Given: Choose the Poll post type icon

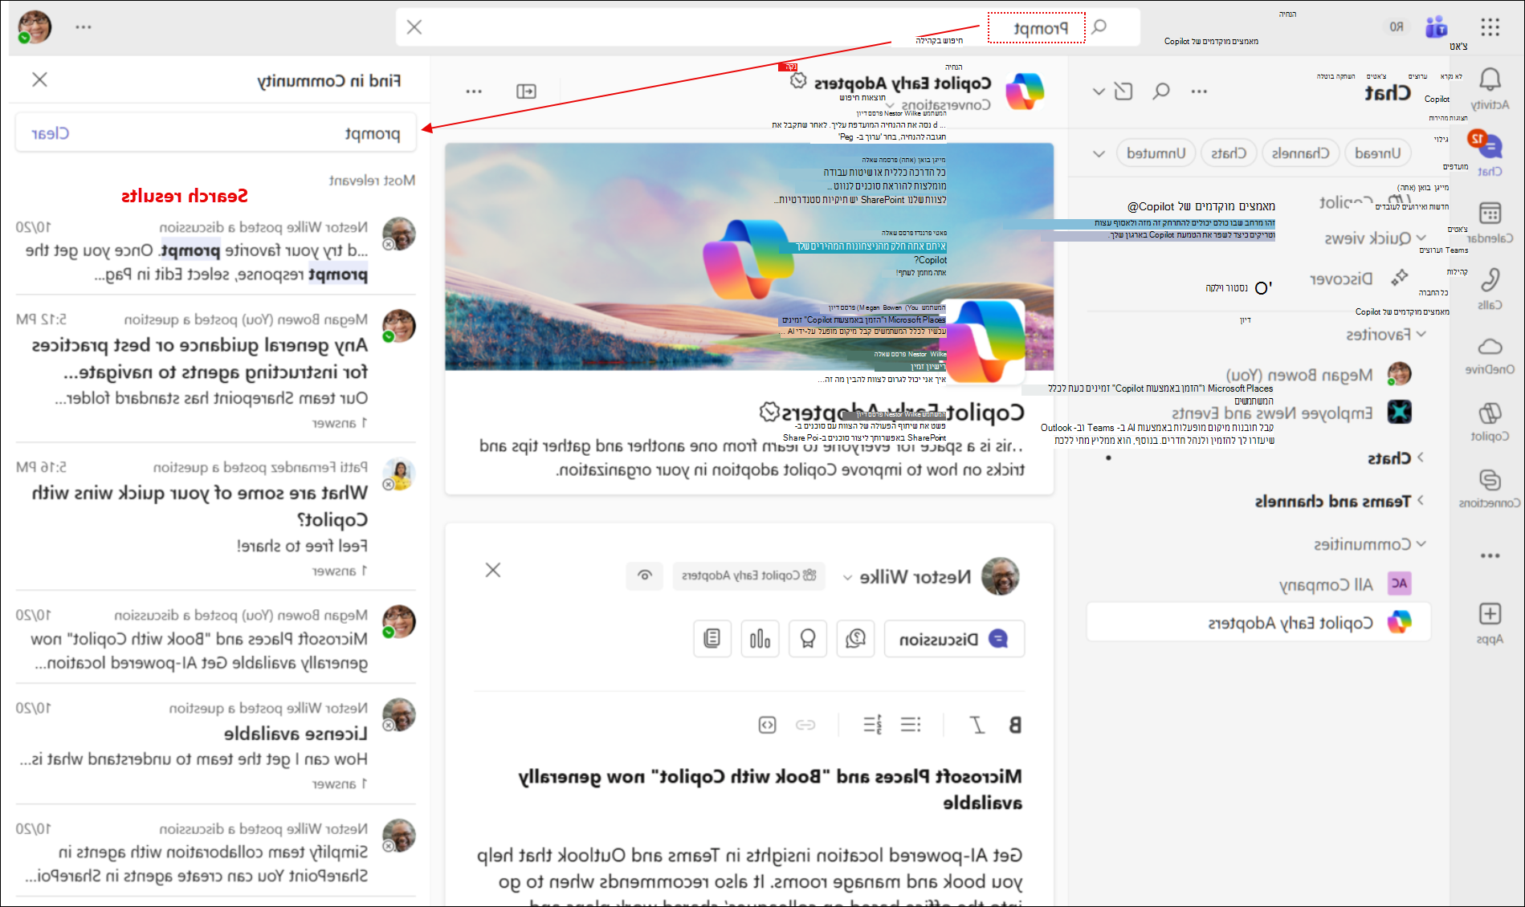Looking at the screenshot, I should click(x=760, y=639).
